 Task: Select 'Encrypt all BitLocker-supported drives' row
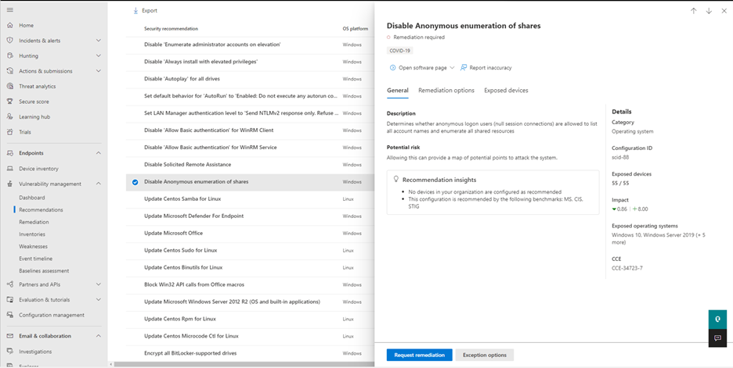coord(250,353)
